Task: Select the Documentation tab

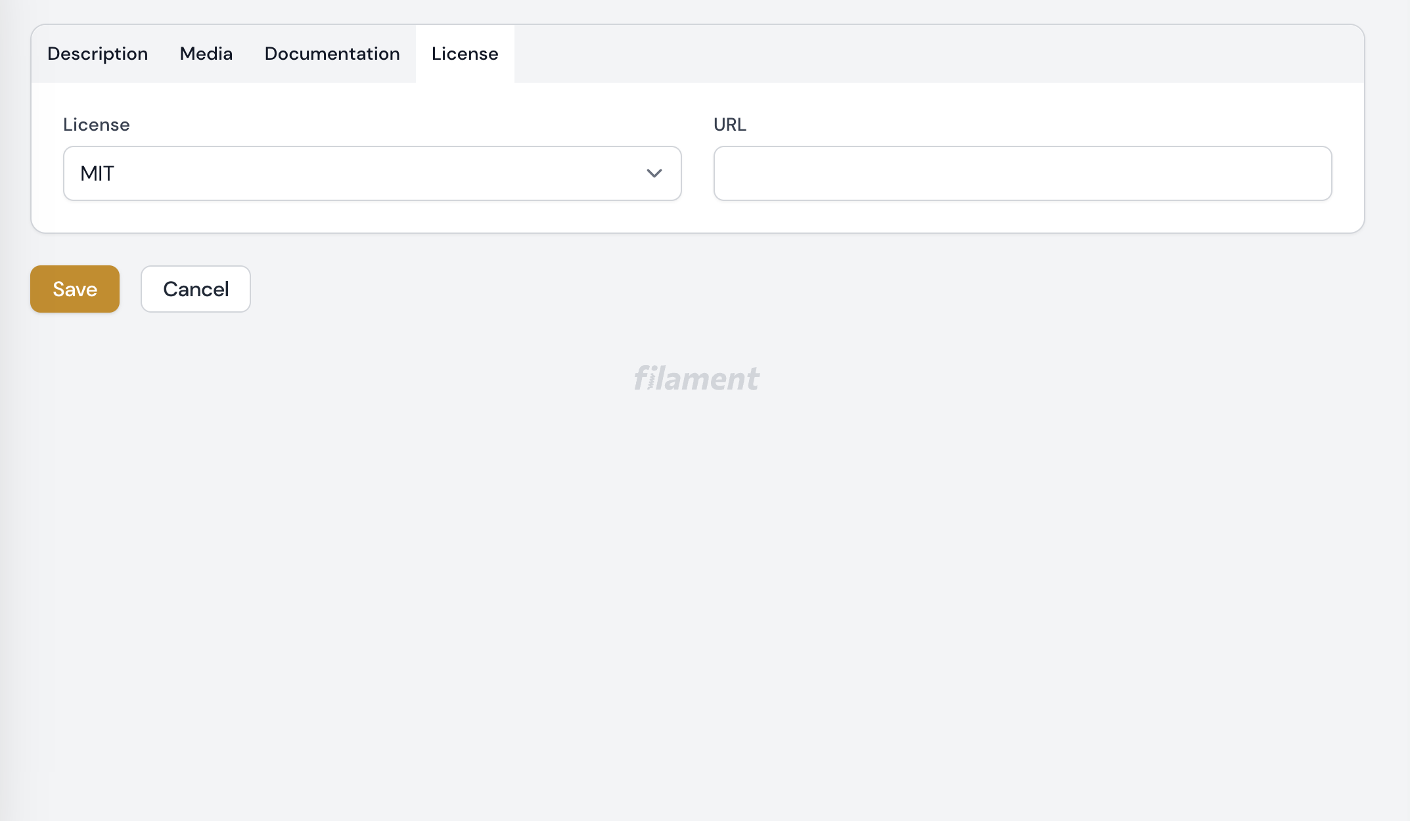Action: (x=332, y=54)
